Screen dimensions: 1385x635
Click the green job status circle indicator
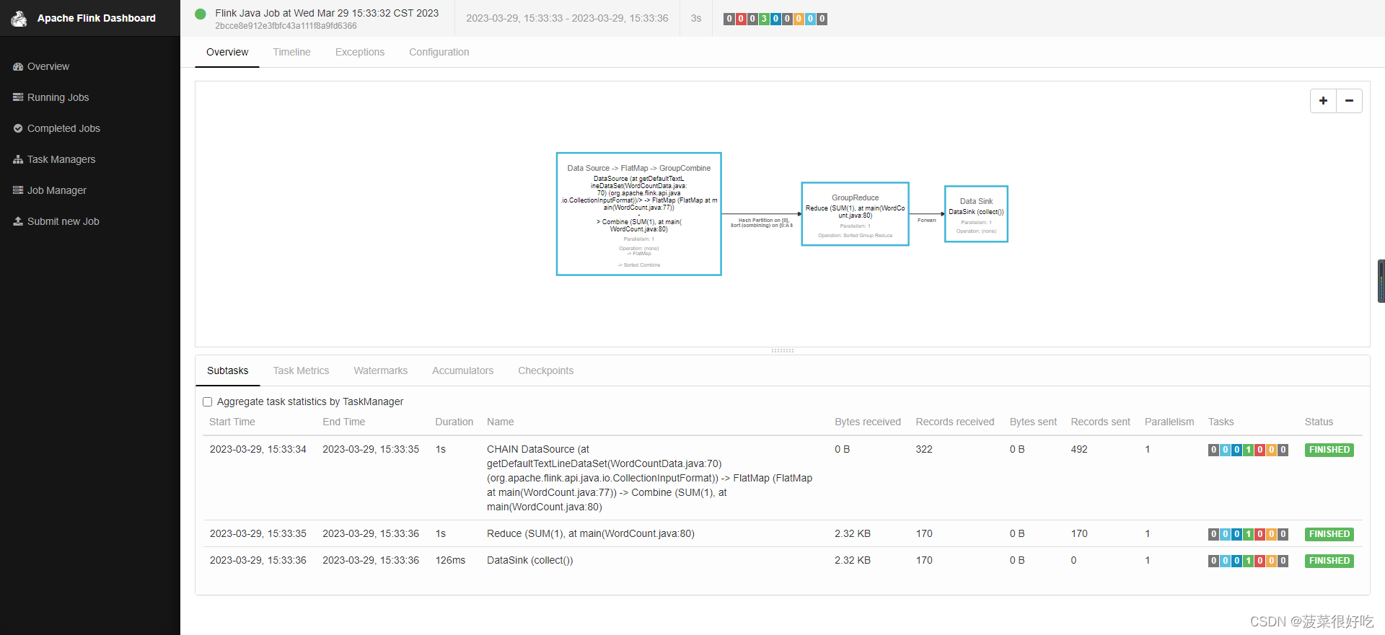coord(201,14)
